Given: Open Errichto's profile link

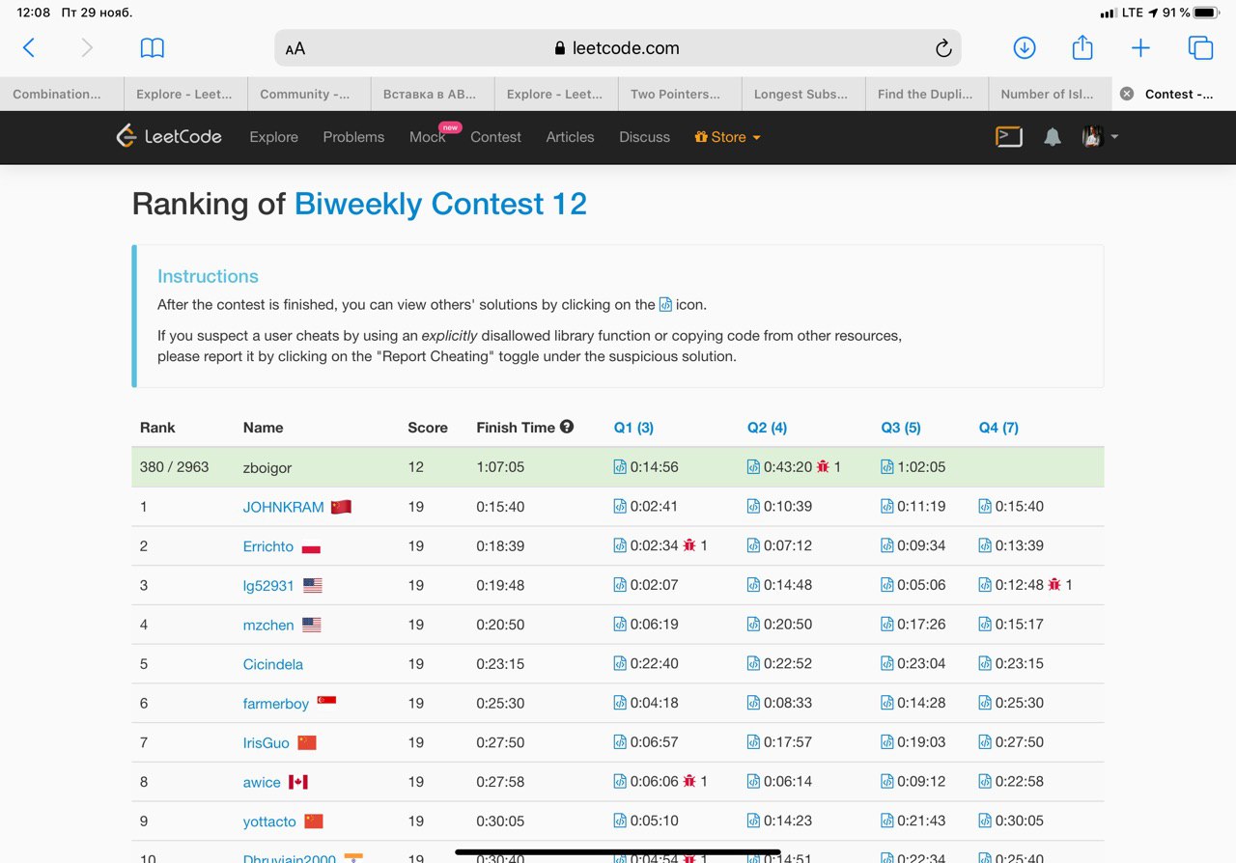Looking at the screenshot, I should pos(268,546).
